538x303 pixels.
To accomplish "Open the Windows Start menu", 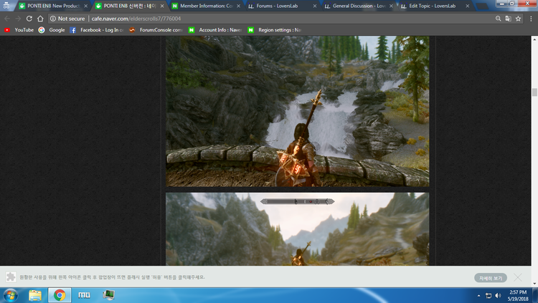I will tap(10, 295).
